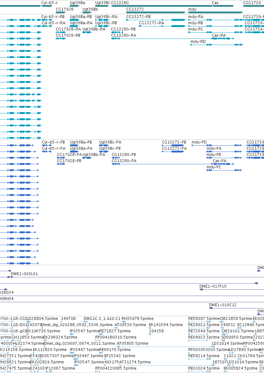Select transcript CG13280-RB

pyautogui.click(x=123, y=29)
